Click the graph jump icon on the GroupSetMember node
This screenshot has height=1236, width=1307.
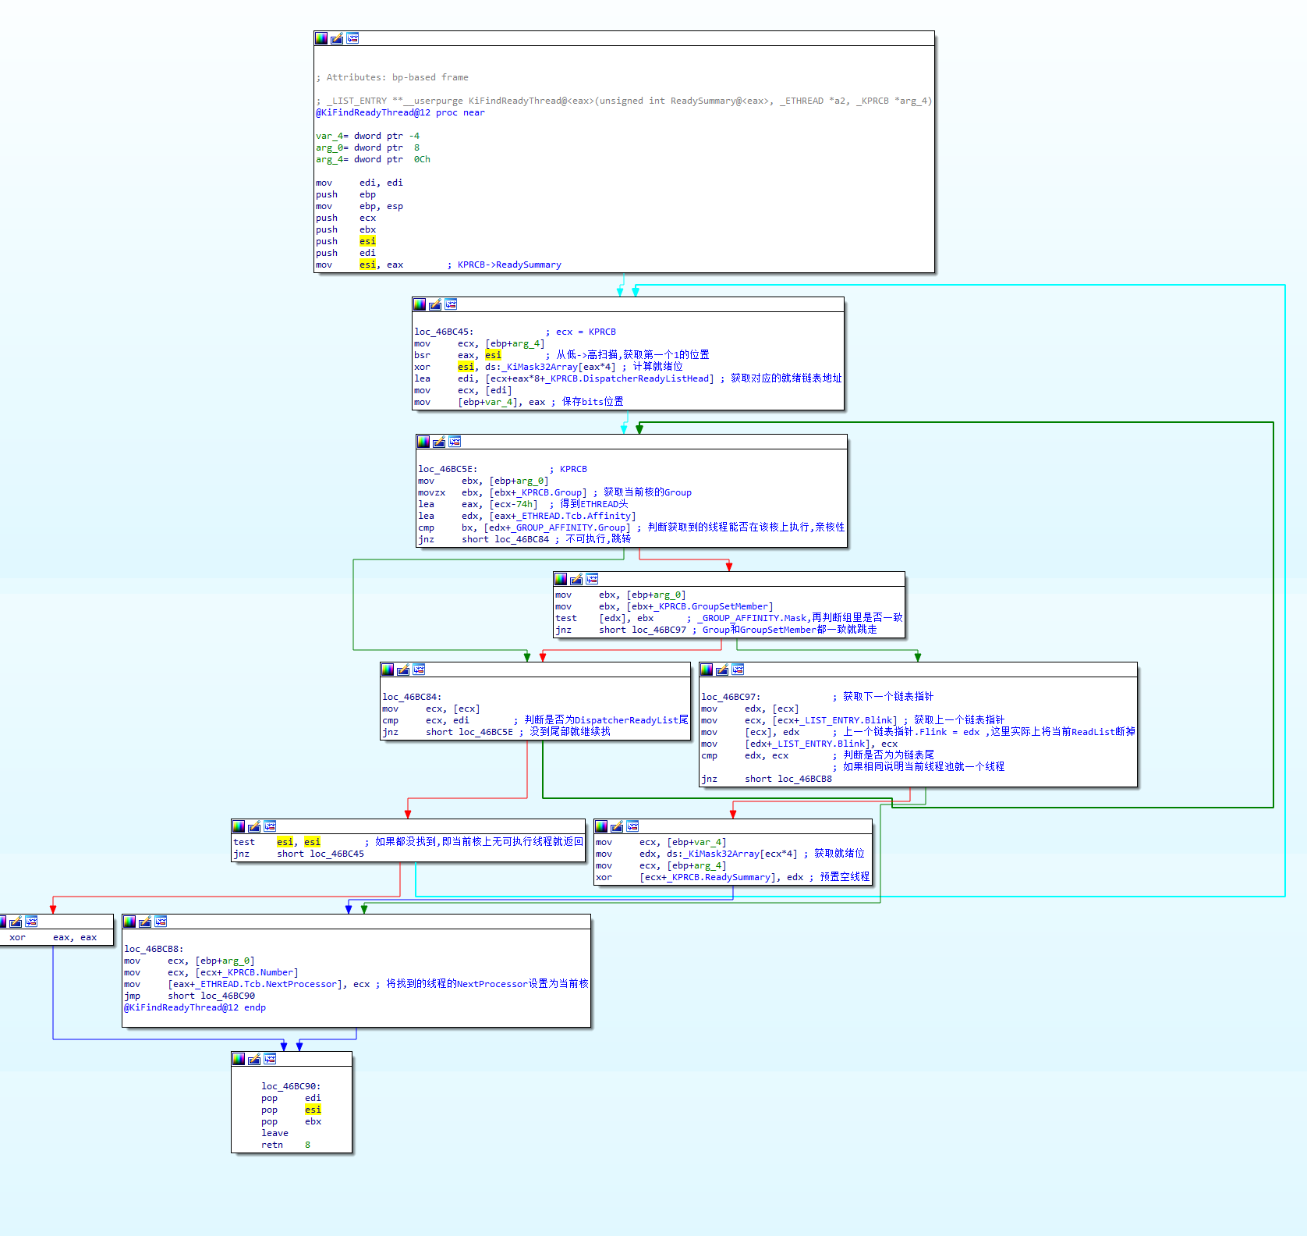pos(592,579)
